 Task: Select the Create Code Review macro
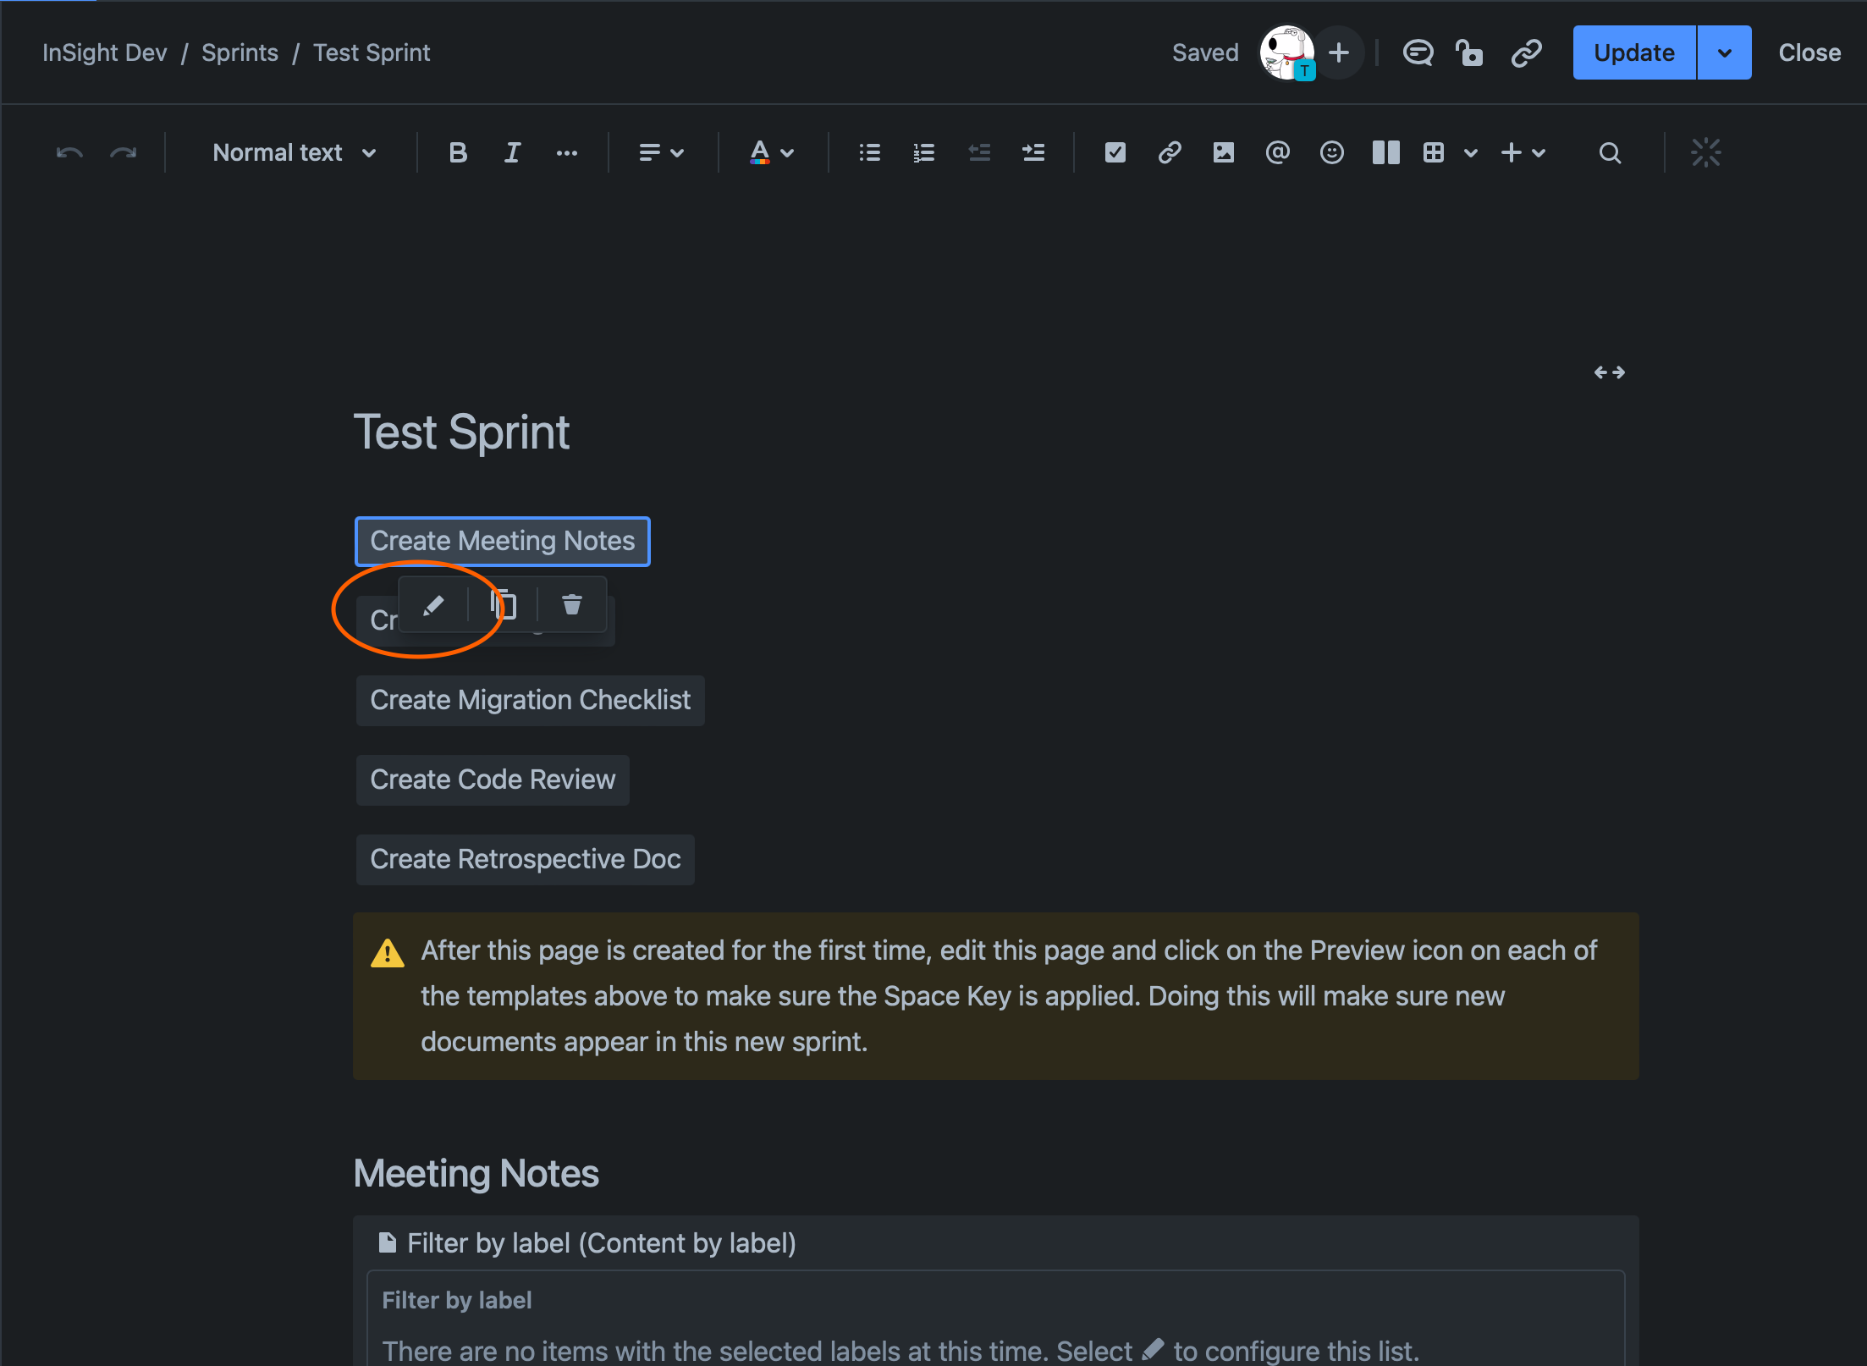tap(493, 780)
